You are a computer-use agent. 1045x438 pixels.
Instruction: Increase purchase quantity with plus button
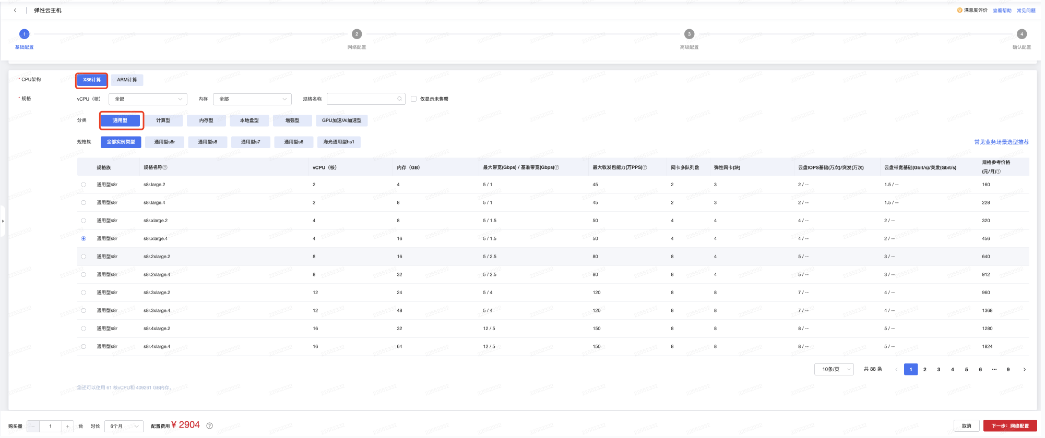pyautogui.click(x=67, y=426)
